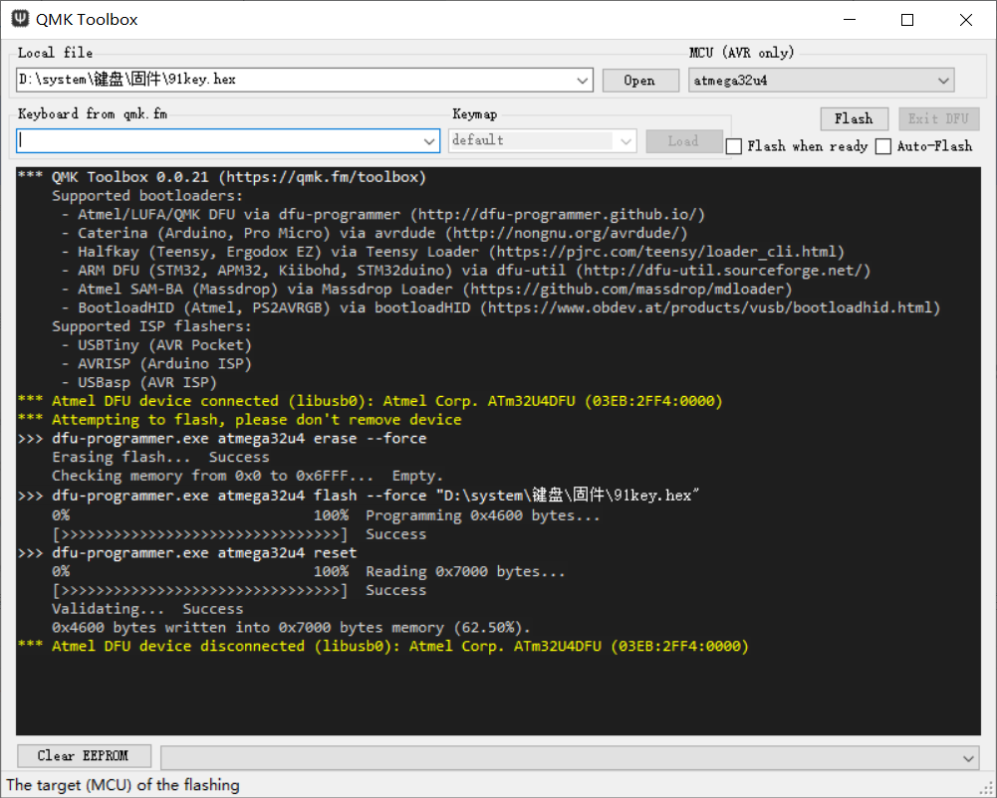The width and height of the screenshot is (997, 798).
Task: Click the QMK Toolbox title bar text
Action: coord(87,20)
